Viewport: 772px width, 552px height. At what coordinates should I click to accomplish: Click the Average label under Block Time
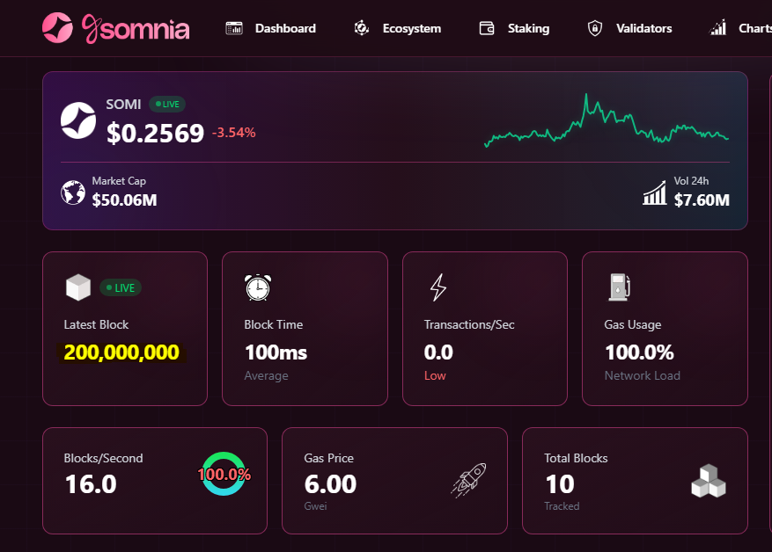267,375
